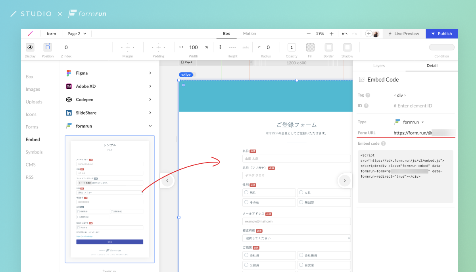Toggle the Display eye visibility control
Viewport: 476px width, 272px height.
pos(30,47)
